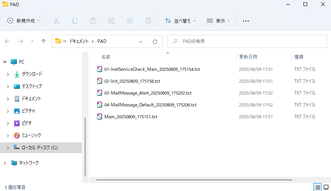Switch to details view icon in status bar
The image size is (331, 191).
[318, 187]
